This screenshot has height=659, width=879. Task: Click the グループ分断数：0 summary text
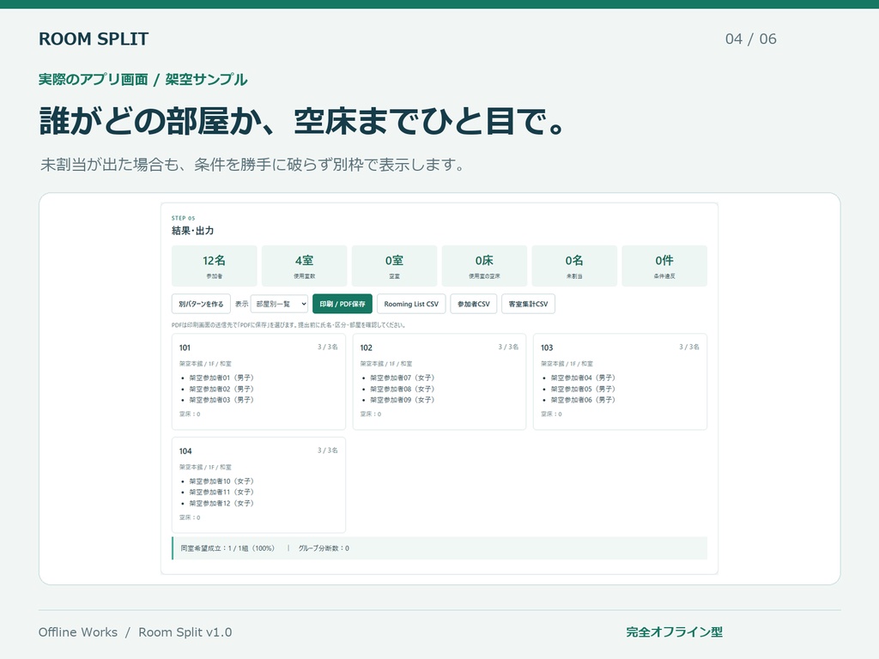(x=324, y=548)
